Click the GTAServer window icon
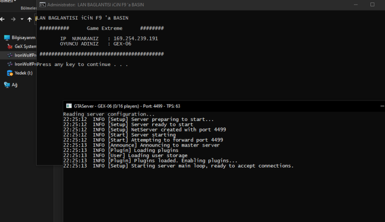This screenshot has height=222, width=385. [x=68, y=106]
